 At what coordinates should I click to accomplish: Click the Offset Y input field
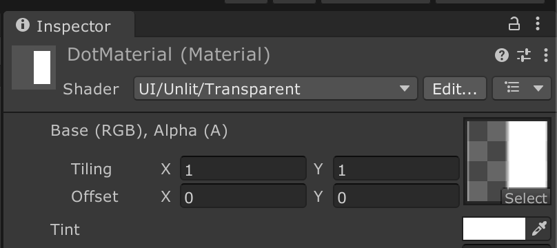coord(396,196)
